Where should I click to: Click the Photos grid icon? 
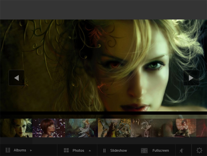(x=66, y=150)
